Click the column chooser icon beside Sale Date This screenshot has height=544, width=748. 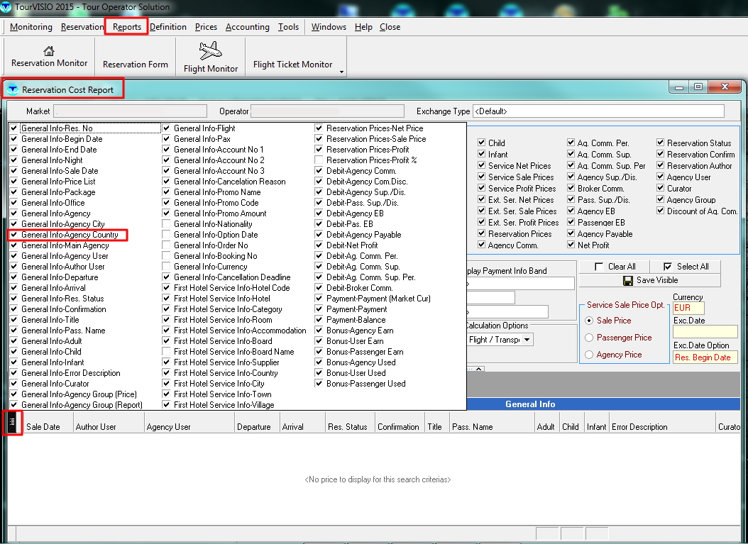coord(13,423)
